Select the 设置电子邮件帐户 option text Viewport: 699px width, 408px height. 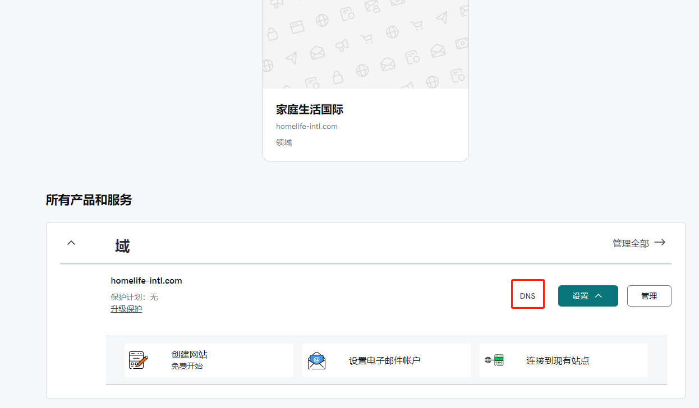click(384, 360)
